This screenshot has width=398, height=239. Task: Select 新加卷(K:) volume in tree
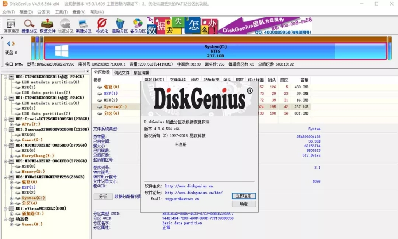click(33, 214)
